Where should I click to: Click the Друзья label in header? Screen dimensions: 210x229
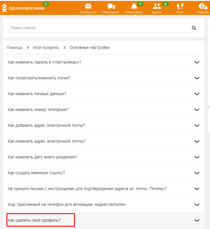pos(156,12)
